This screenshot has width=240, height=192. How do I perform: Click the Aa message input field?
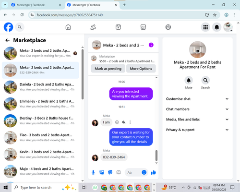[x=133, y=172]
